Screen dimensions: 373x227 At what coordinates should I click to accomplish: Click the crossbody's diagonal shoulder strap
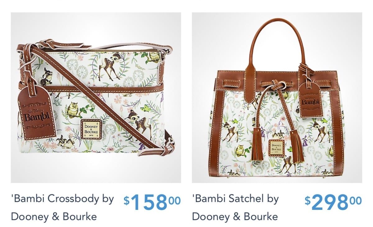pyautogui.click(x=93, y=97)
